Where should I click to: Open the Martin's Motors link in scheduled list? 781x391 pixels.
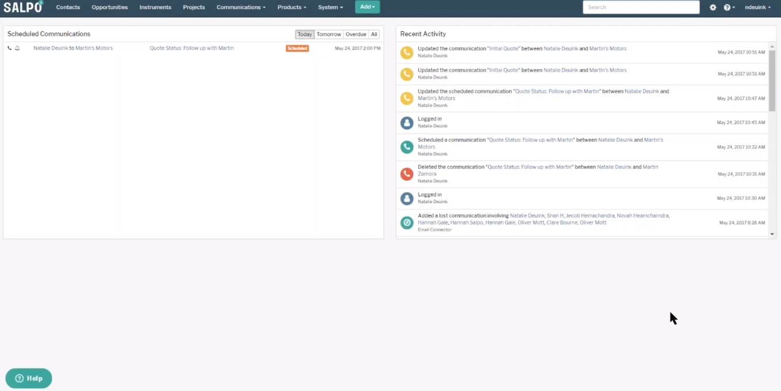click(x=94, y=48)
